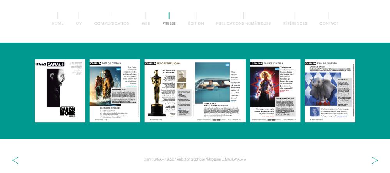
Task: Open the CONTACT page
Action: pos(329,23)
